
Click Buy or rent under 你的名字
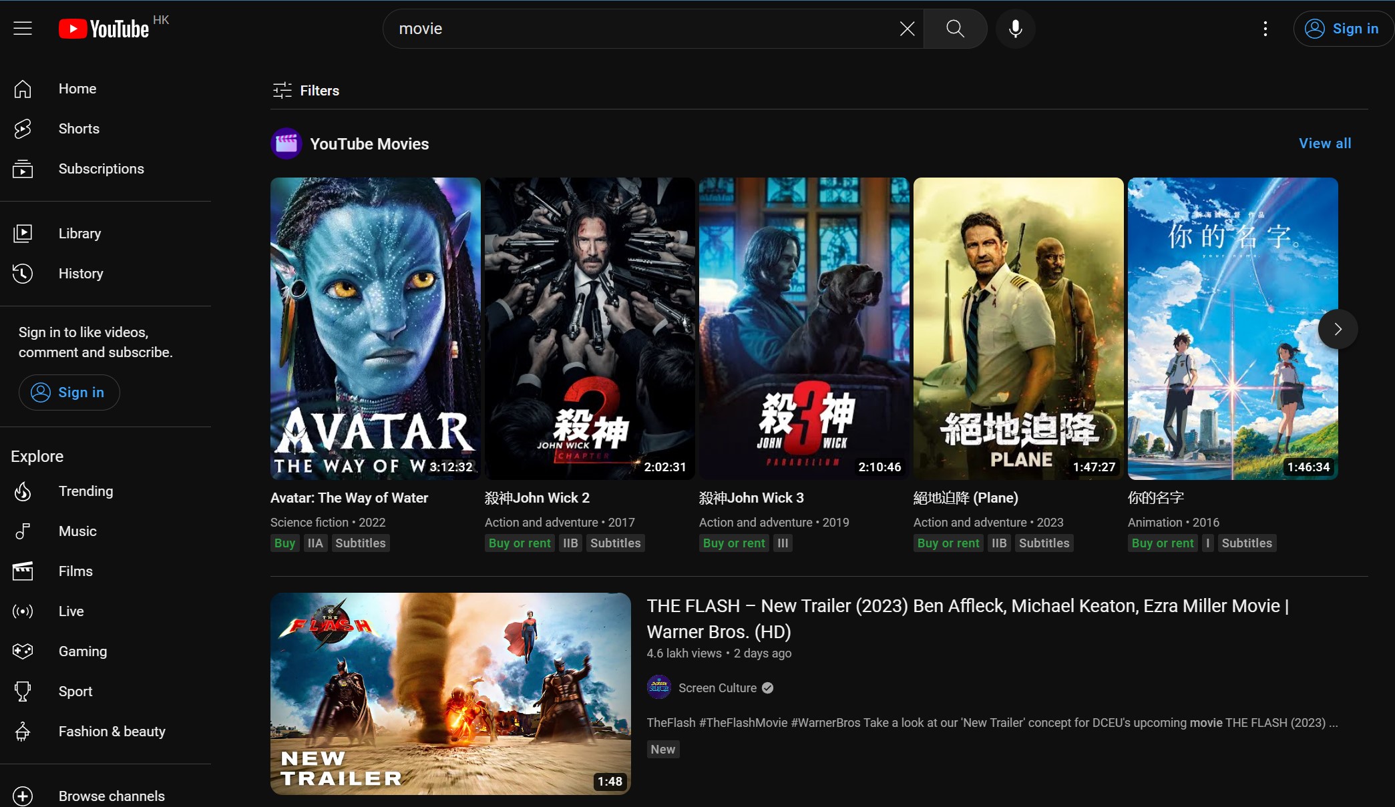pos(1163,543)
